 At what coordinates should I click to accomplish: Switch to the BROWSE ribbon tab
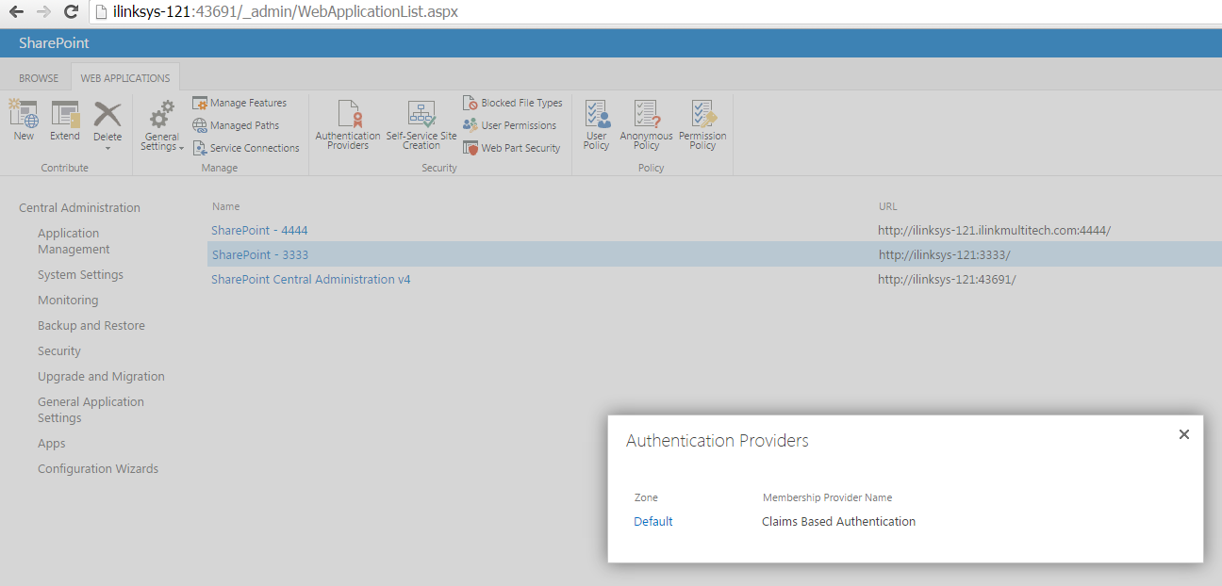tap(39, 78)
